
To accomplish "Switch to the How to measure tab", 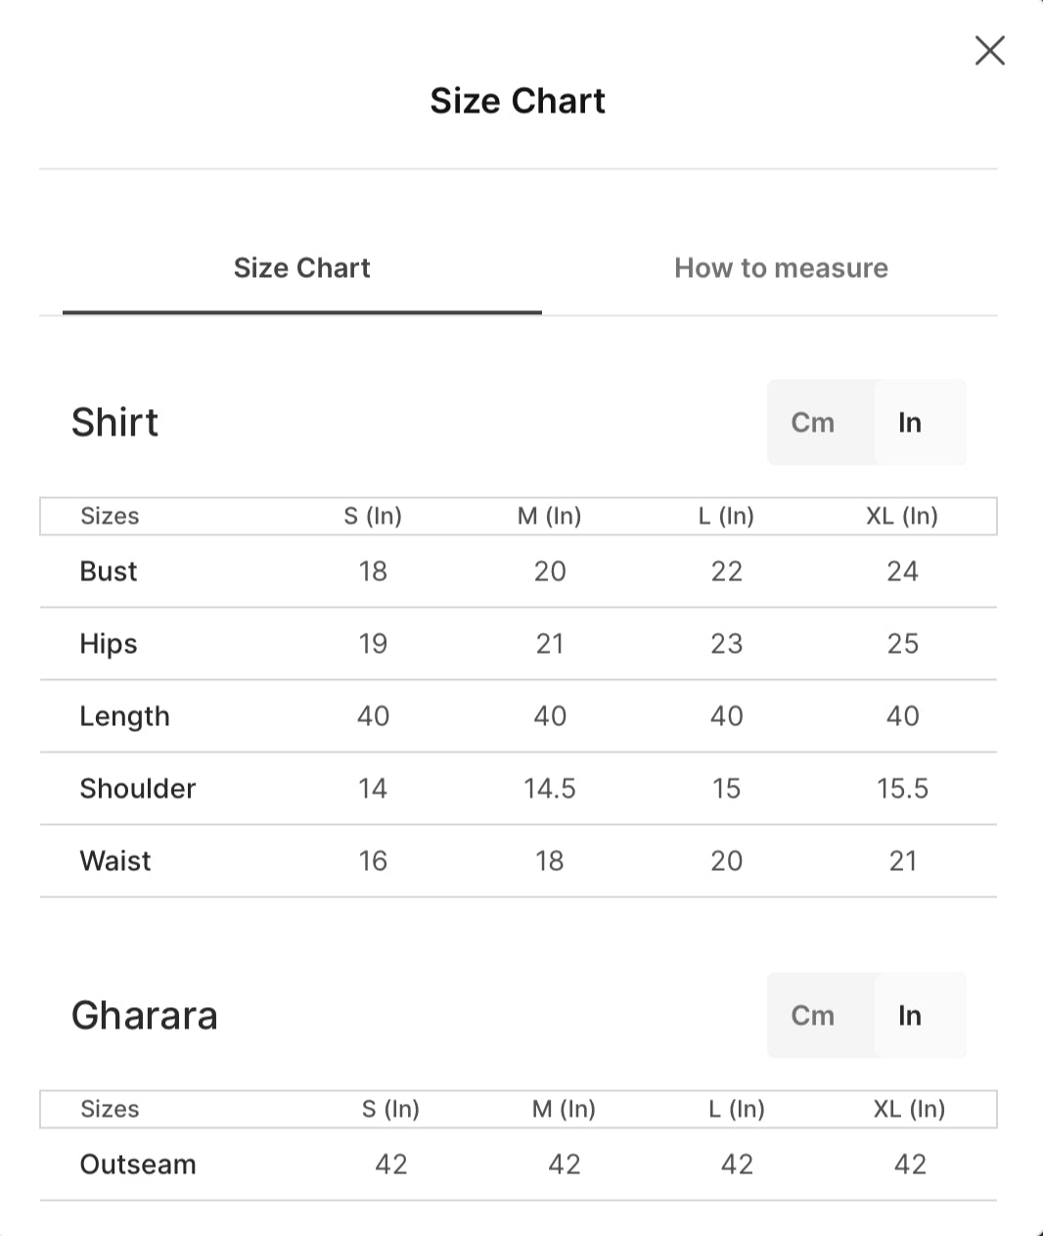I will (x=781, y=268).
